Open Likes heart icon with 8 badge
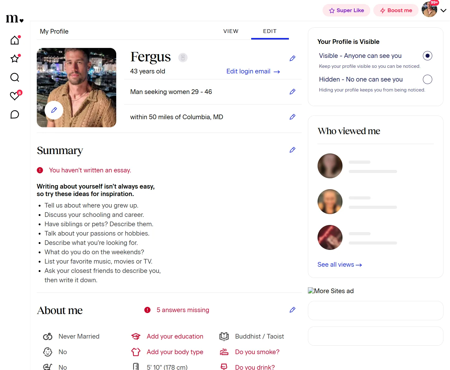Image resolution: width=450 pixels, height=370 pixels. pos(15,96)
